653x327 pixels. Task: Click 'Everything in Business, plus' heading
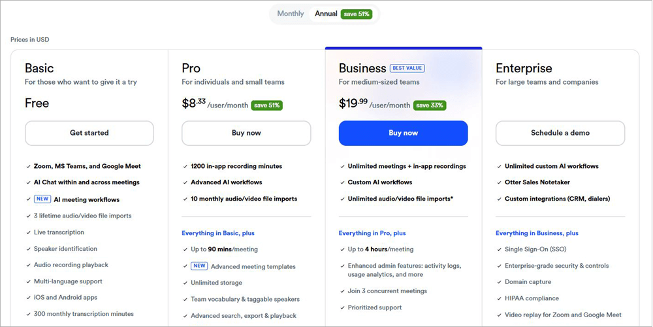[537, 233]
